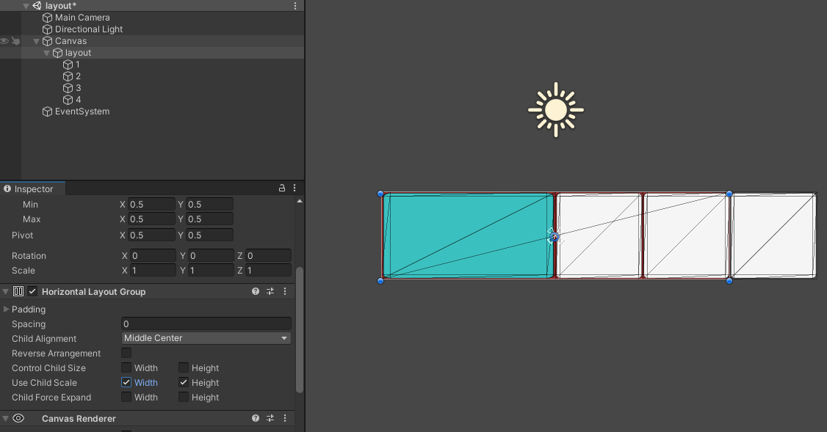Image resolution: width=827 pixels, height=432 pixels.
Task: Click the bottom-right blue rect handle
Action: [729, 281]
